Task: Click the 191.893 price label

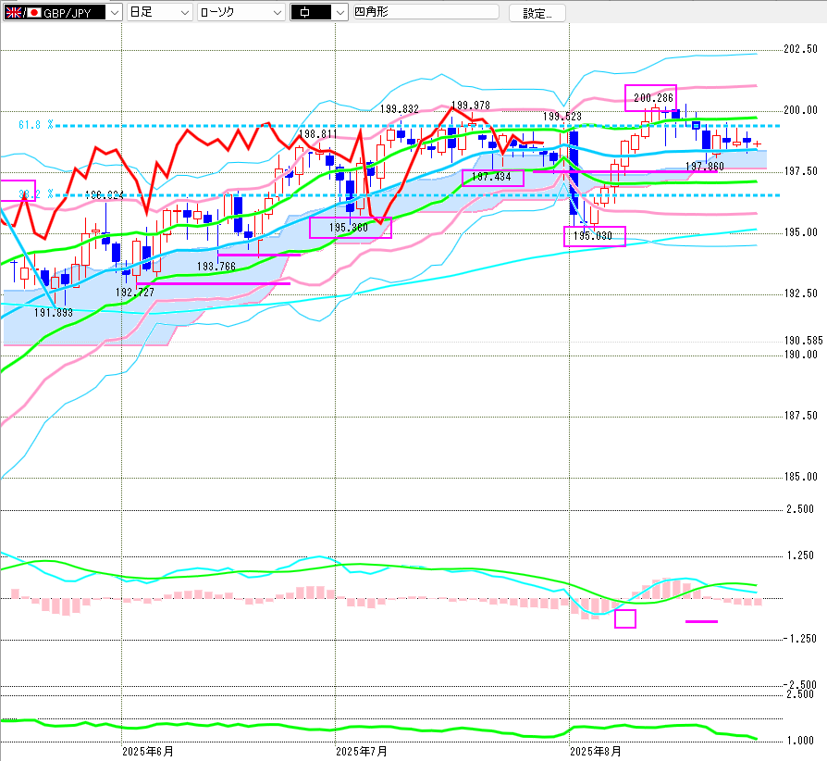Action: [54, 313]
